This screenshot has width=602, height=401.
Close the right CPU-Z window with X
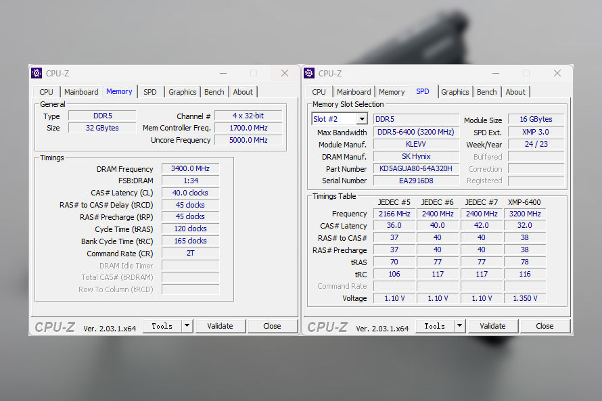[557, 73]
